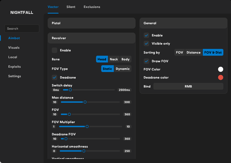
Task: Choose Body bone option
Action: (x=126, y=59)
